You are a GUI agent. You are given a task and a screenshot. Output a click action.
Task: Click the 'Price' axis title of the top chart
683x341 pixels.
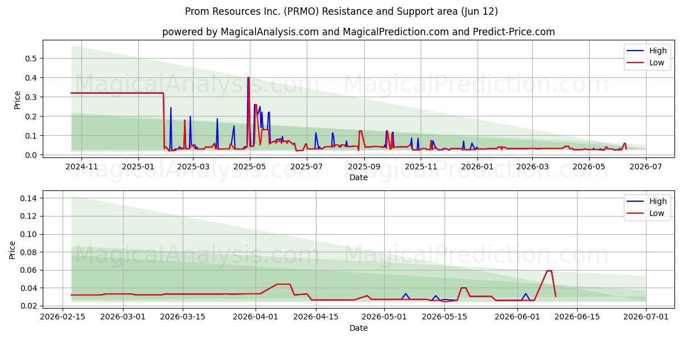(17, 100)
